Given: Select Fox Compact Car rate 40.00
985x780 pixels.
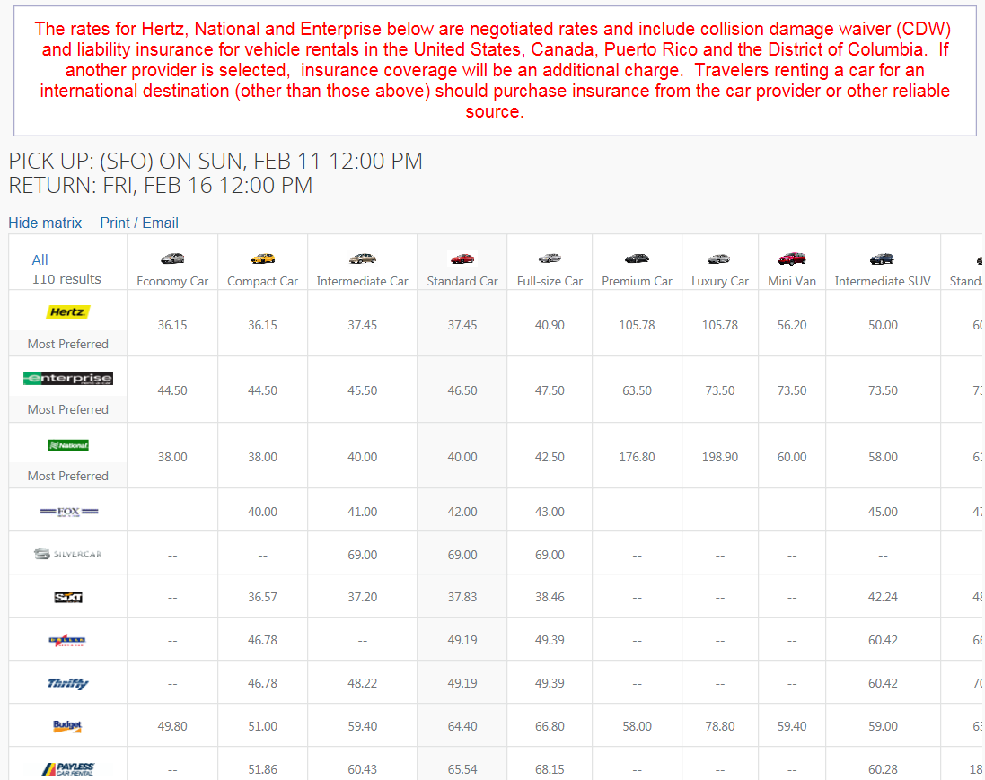Looking at the screenshot, I should pyautogui.click(x=262, y=512).
